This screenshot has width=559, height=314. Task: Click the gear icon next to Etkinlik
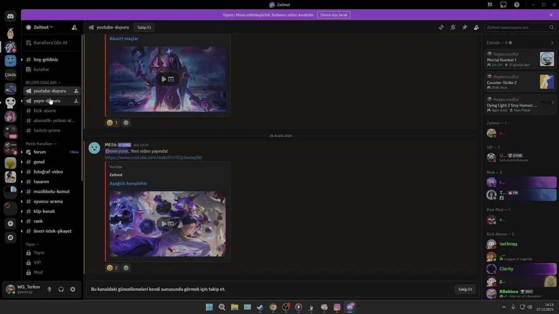(x=510, y=43)
